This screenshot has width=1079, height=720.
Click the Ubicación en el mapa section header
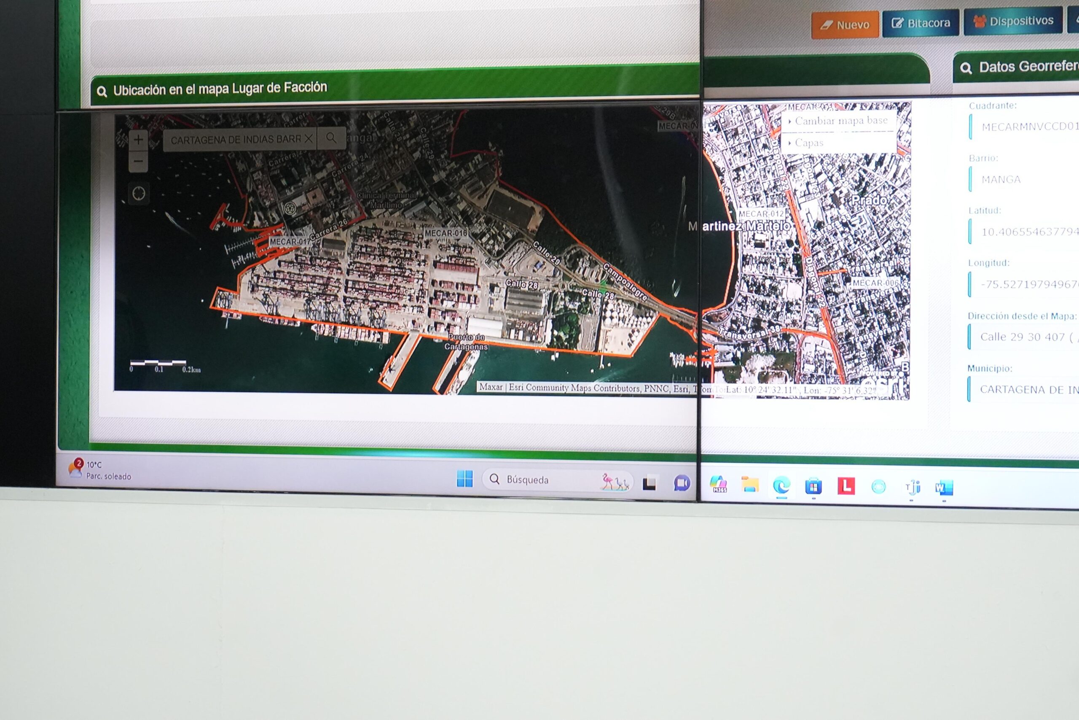(x=220, y=89)
